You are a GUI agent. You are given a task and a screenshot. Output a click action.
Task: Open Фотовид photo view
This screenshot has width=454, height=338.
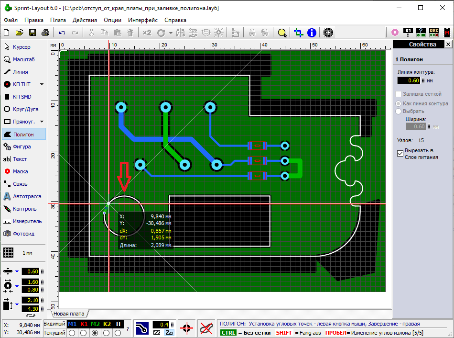click(22, 234)
